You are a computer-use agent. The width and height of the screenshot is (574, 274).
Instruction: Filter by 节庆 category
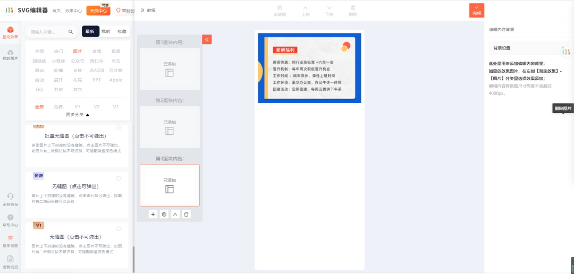point(58,89)
